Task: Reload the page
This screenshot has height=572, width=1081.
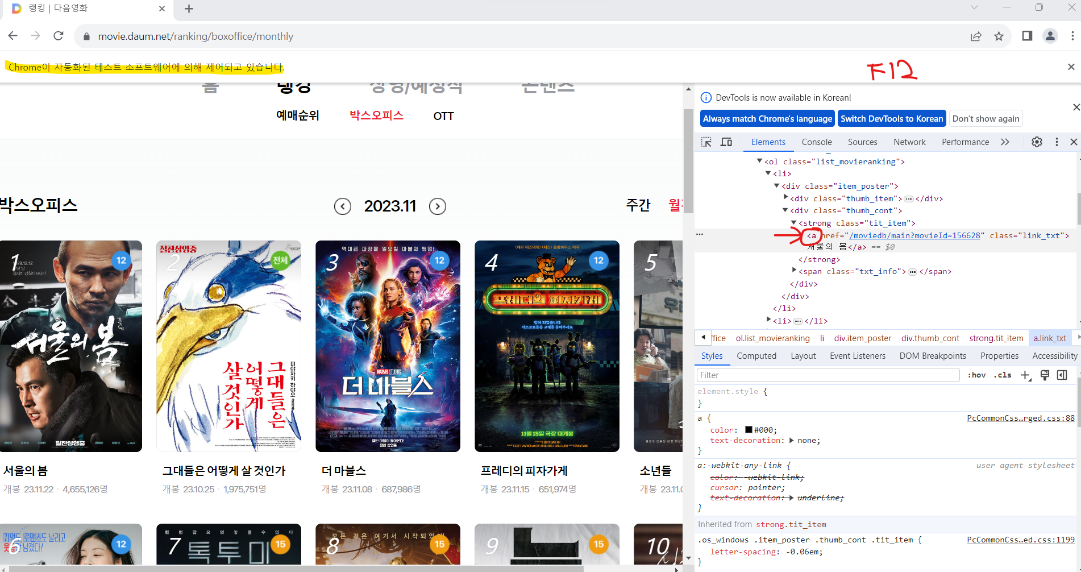Action: (x=58, y=36)
